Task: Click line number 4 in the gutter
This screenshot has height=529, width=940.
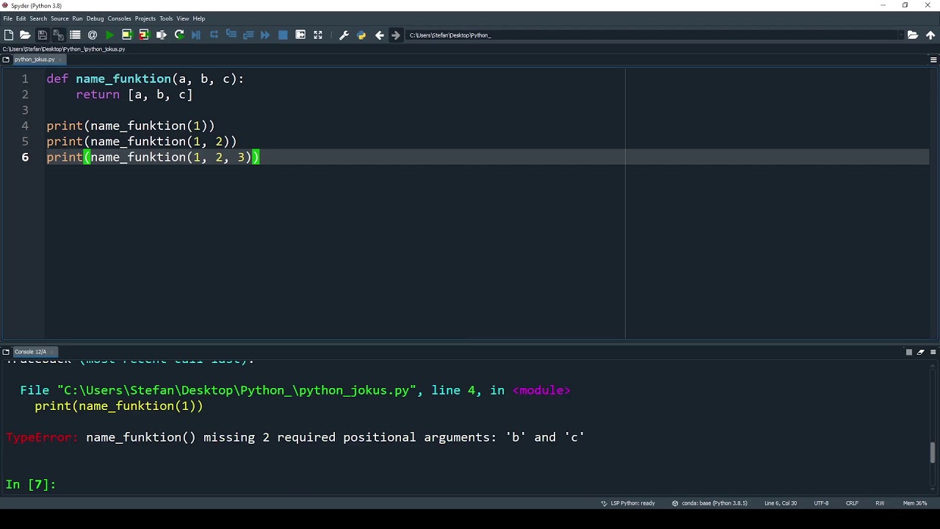Action: 25,126
